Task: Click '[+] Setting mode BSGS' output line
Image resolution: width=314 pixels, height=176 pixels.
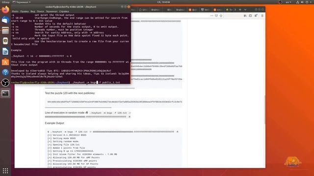Action: coord(62,138)
